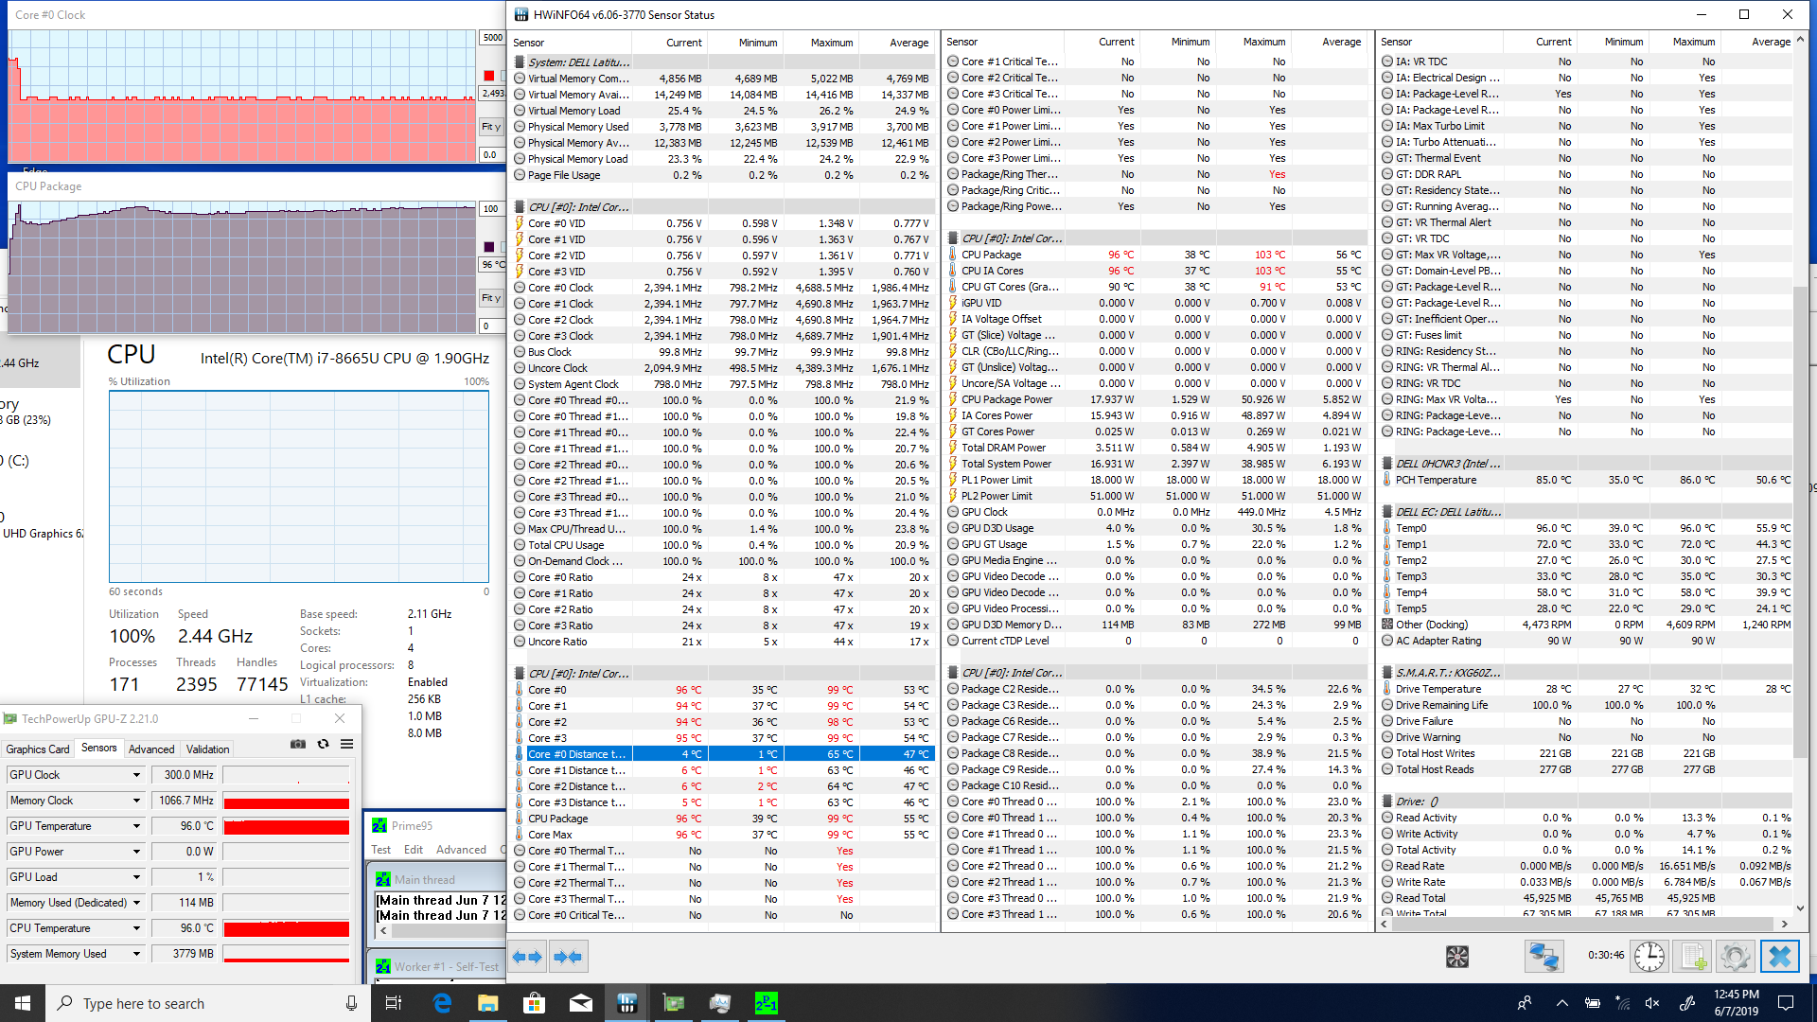Open the GPU Power sensor dropdown in GPU-Z
Screen dimensions: 1817x1022
click(x=136, y=852)
